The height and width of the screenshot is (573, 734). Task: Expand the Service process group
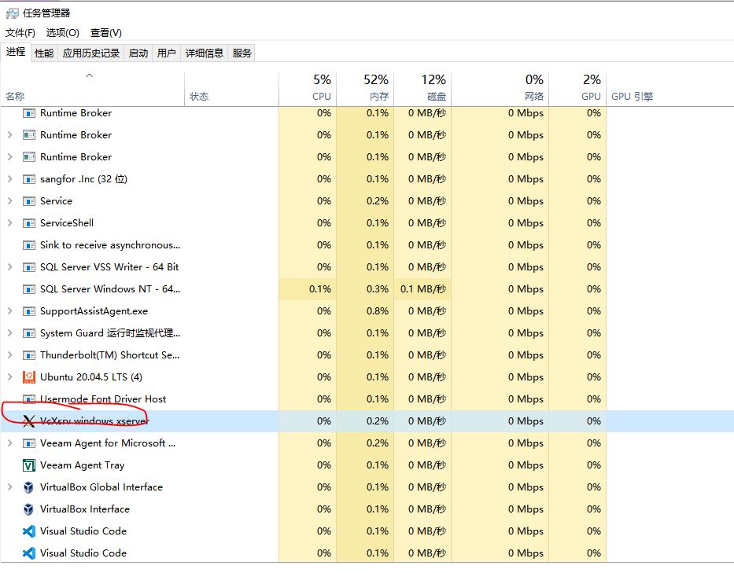(9, 200)
